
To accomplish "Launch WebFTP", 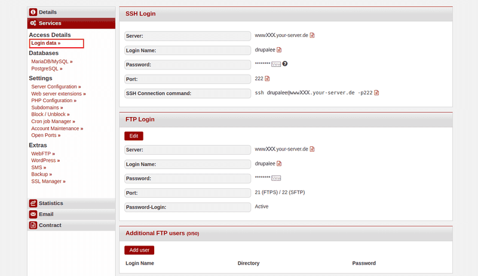I will [x=43, y=154].
